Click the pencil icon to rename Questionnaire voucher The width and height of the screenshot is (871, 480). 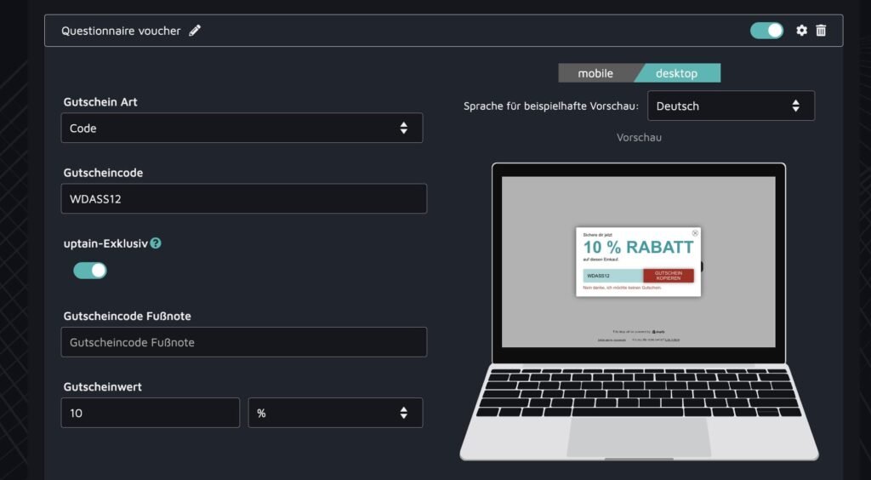pos(195,31)
